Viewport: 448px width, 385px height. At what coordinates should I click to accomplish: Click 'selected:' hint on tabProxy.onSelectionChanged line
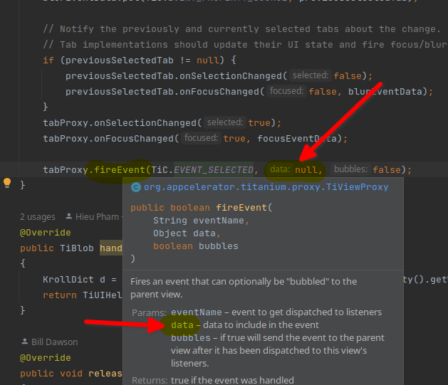pos(225,122)
